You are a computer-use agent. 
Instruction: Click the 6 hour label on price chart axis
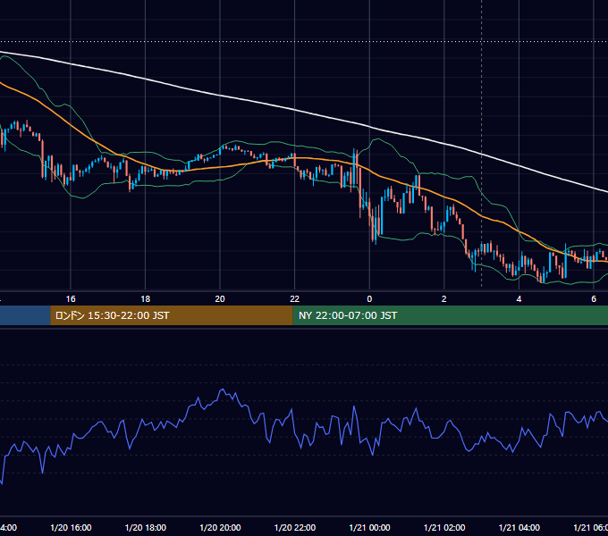tap(594, 299)
